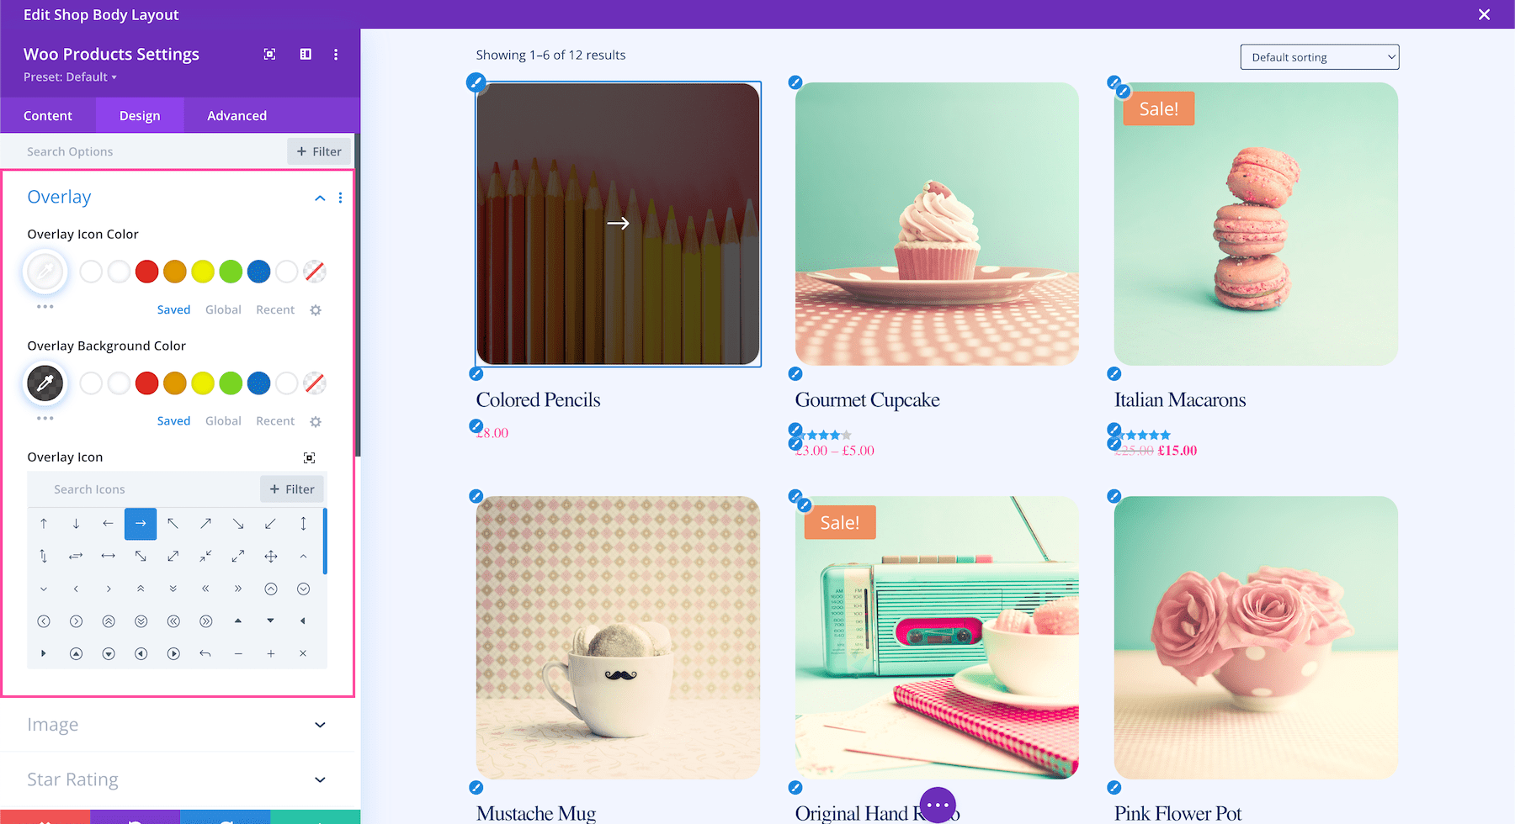Expand the Image settings section

point(320,725)
